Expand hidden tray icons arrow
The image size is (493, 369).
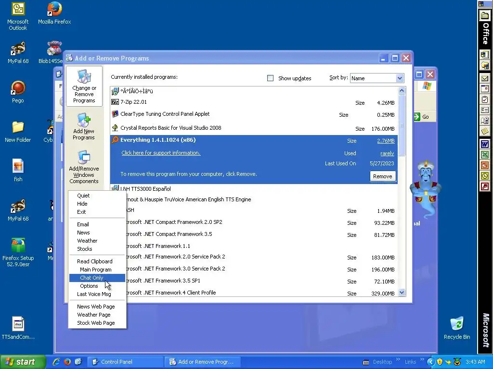click(x=430, y=362)
